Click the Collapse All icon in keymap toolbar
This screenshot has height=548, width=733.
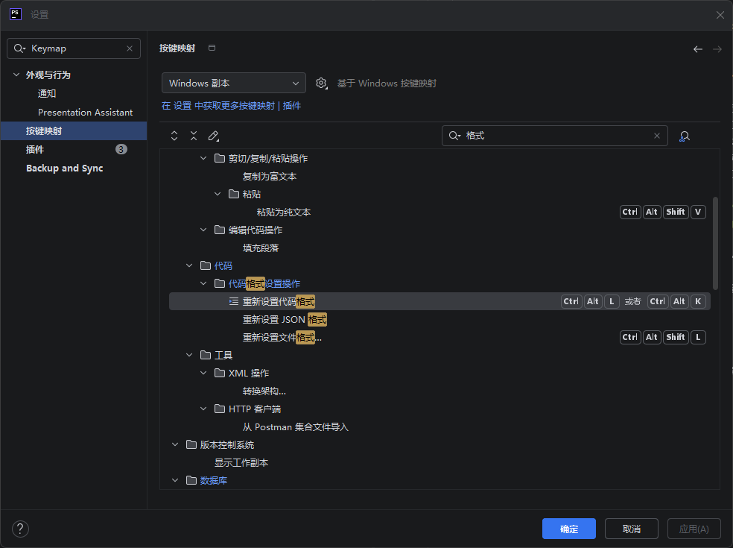tap(194, 136)
